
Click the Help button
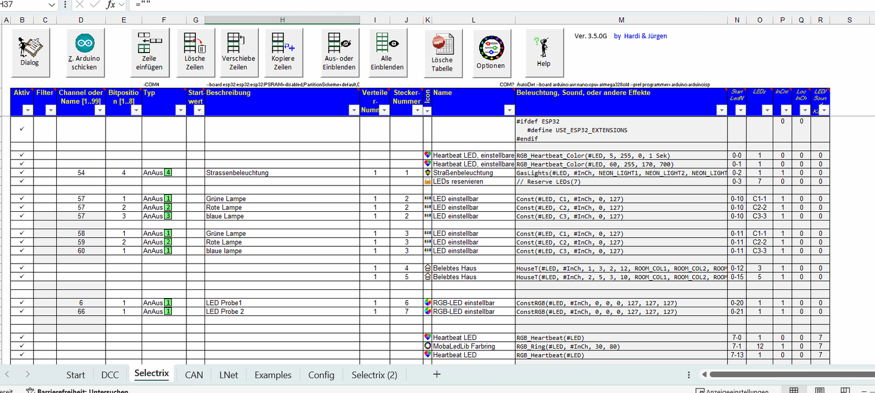(543, 53)
